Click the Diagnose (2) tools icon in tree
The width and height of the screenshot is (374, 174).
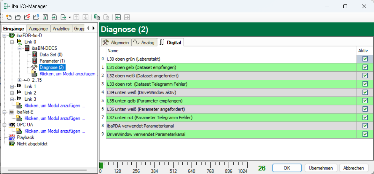pyautogui.click(x=35, y=68)
